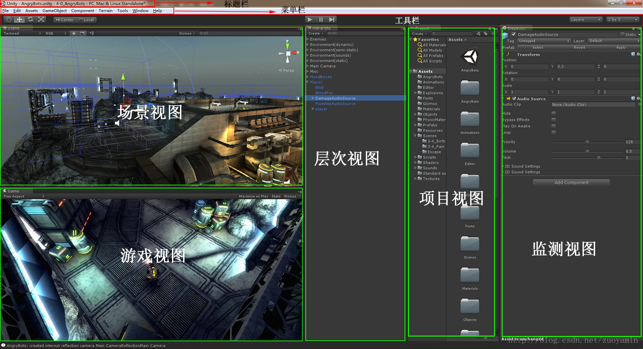Toggle pivot mode Center button
Viewport: 643px width, 349px height.
[64, 20]
